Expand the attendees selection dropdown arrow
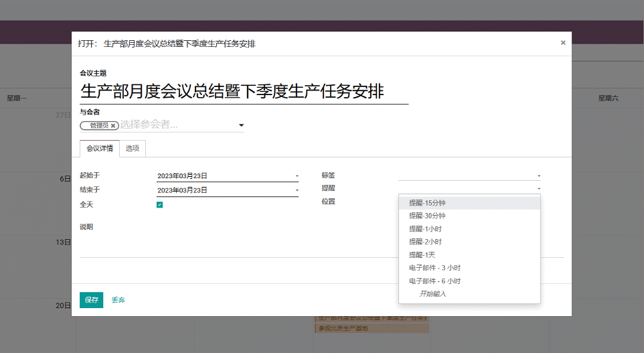Image resolution: width=644 pixels, height=353 pixels. pos(241,125)
